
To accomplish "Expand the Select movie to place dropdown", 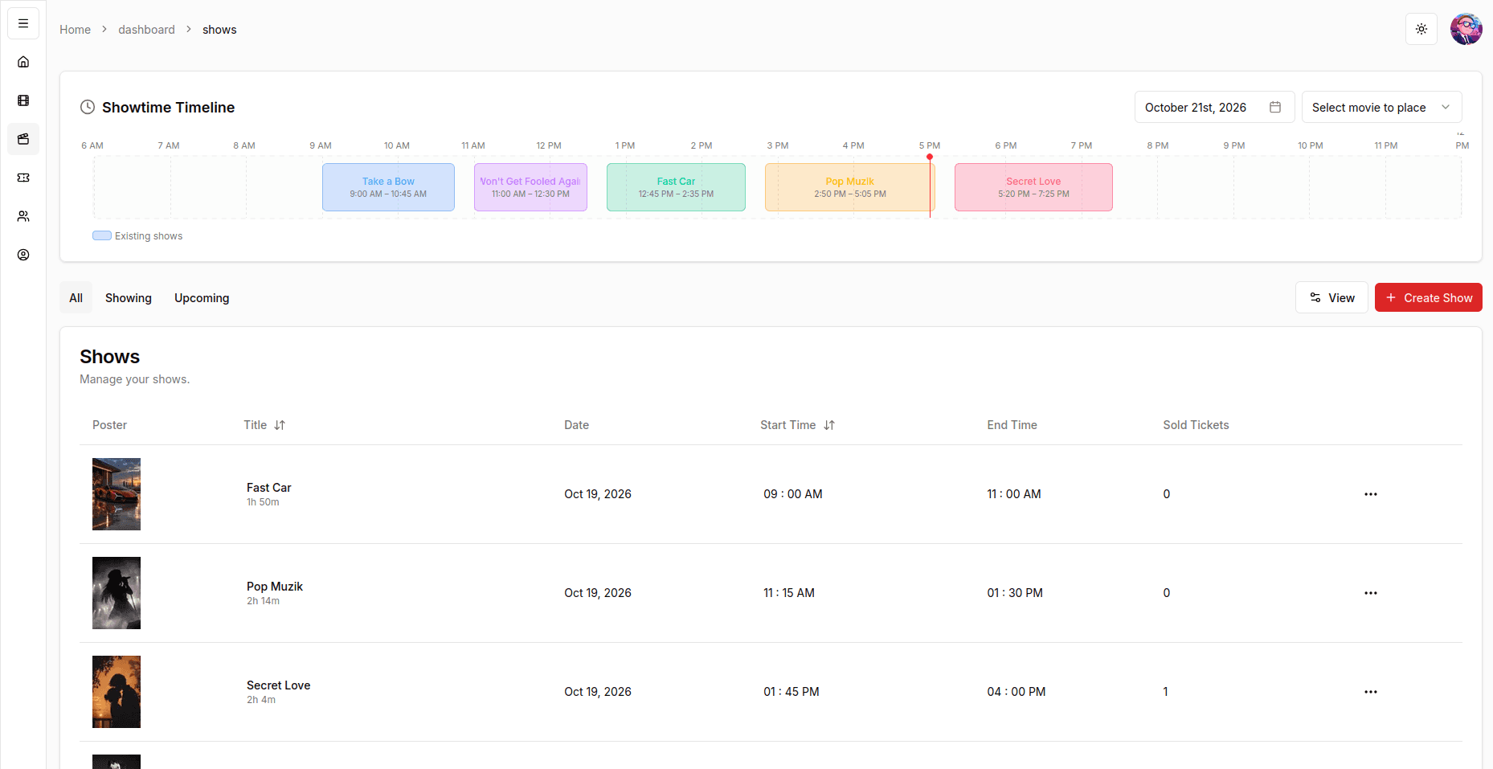I will (x=1381, y=107).
